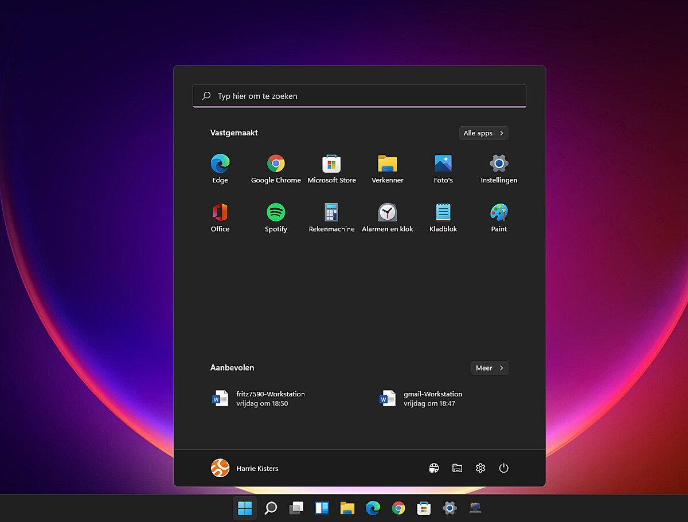Click the search box 'Typ hier om te zoeken'
Viewport: 688px width, 522px height.
(x=359, y=96)
